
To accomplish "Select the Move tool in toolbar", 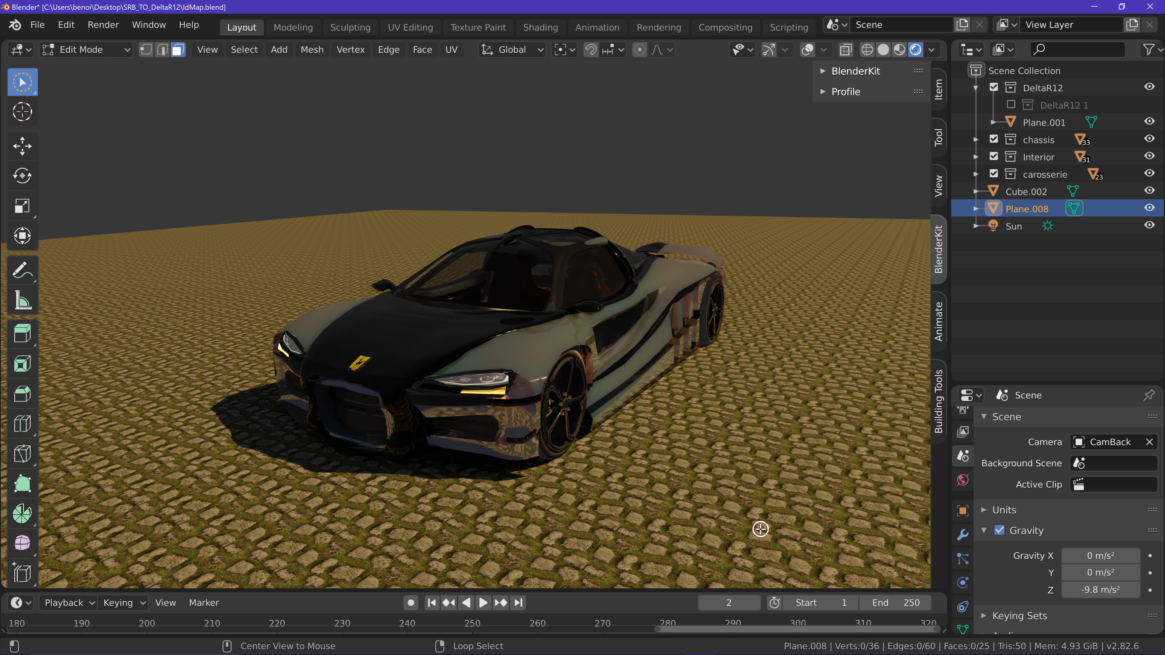I will [x=22, y=146].
